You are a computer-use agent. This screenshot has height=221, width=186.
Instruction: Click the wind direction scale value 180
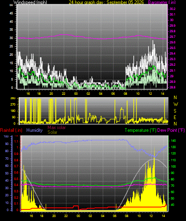tap(13, 111)
